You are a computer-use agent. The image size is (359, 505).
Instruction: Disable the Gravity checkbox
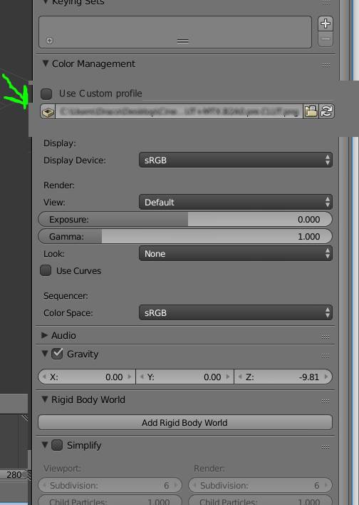57,354
